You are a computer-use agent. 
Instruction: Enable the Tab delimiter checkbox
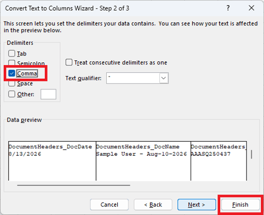tap(12, 53)
